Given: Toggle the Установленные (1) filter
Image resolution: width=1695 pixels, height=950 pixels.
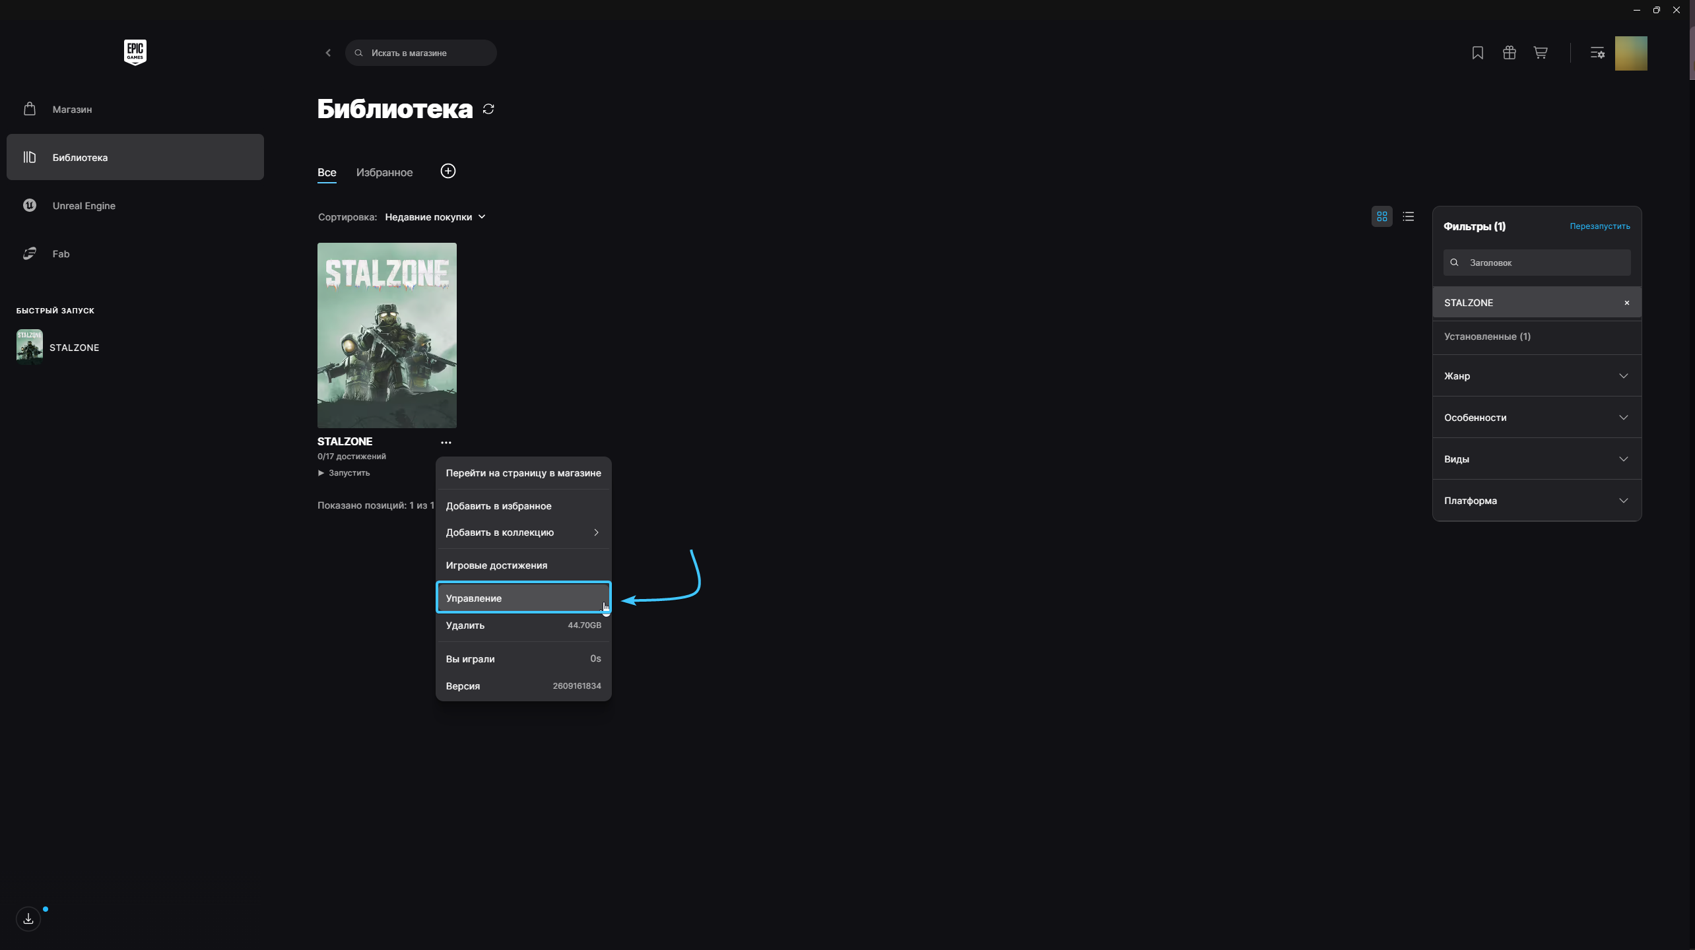Looking at the screenshot, I should (1537, 336).
